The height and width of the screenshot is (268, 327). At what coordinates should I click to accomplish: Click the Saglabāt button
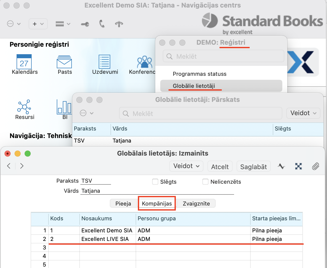pos(253,167)
